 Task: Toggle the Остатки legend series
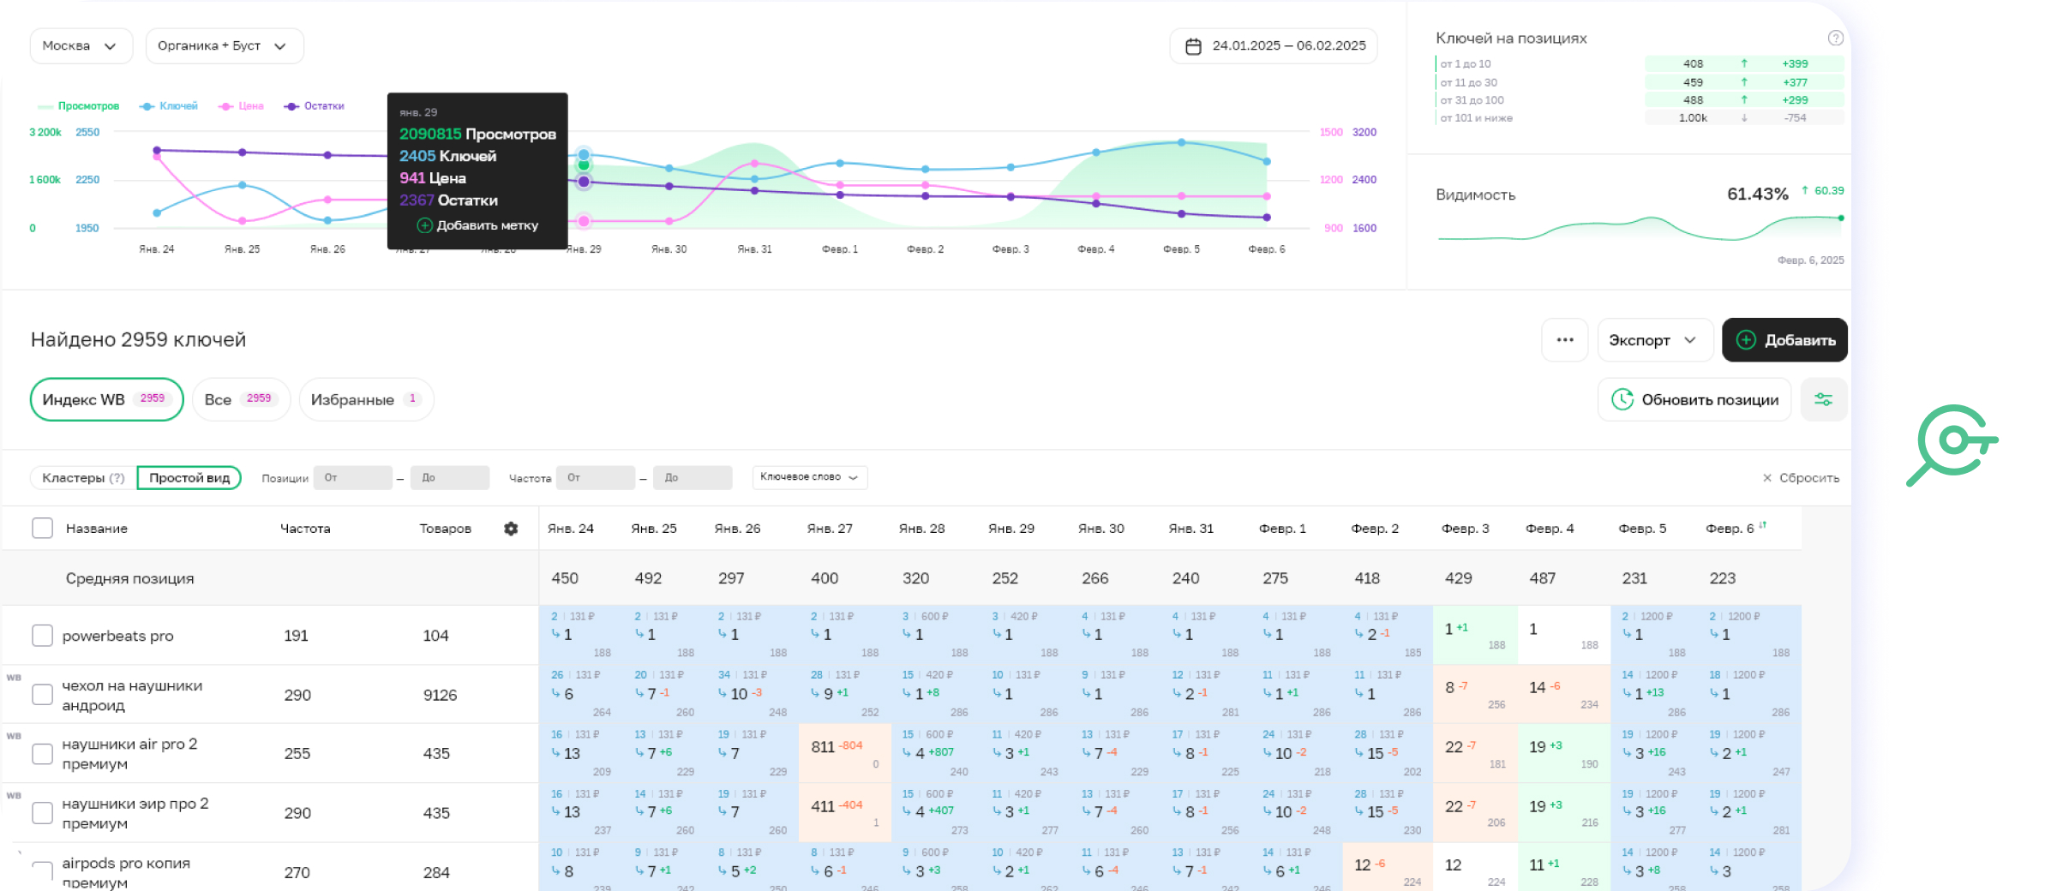click(315, 106)
